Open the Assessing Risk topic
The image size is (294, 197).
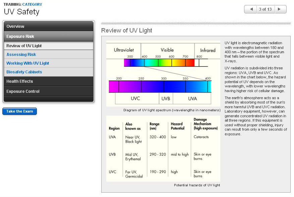tap(21, 55)
